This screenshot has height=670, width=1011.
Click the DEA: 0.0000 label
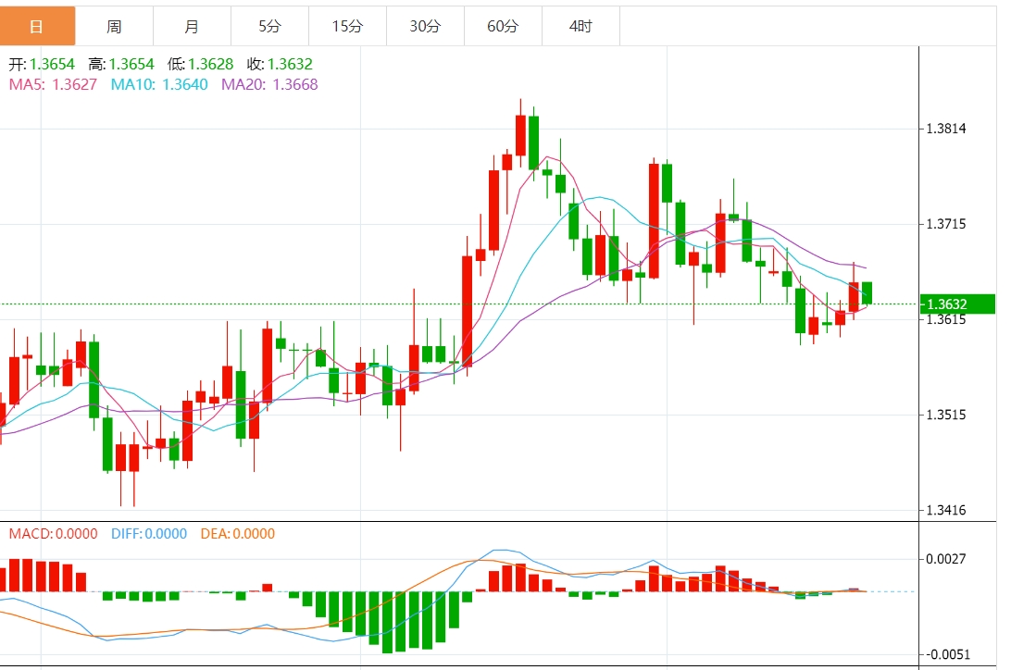[x=237, y=533]
